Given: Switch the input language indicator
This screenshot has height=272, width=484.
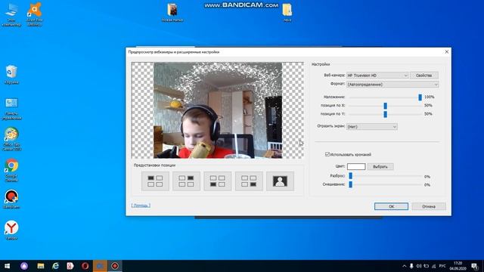Looking at the screenshot, I should click(x=442, y=266).
